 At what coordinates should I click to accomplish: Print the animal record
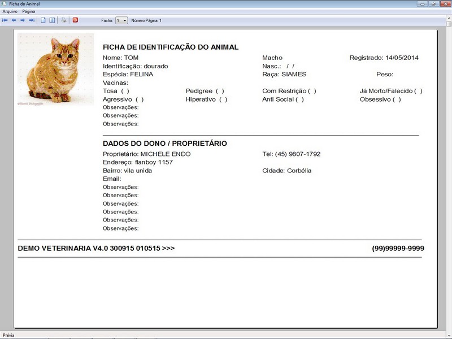64,20
